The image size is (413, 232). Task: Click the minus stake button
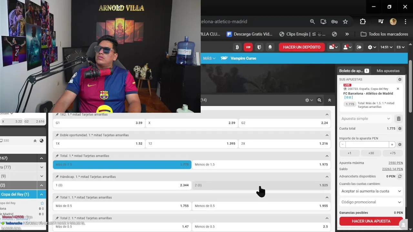click(x=343, y=145)
